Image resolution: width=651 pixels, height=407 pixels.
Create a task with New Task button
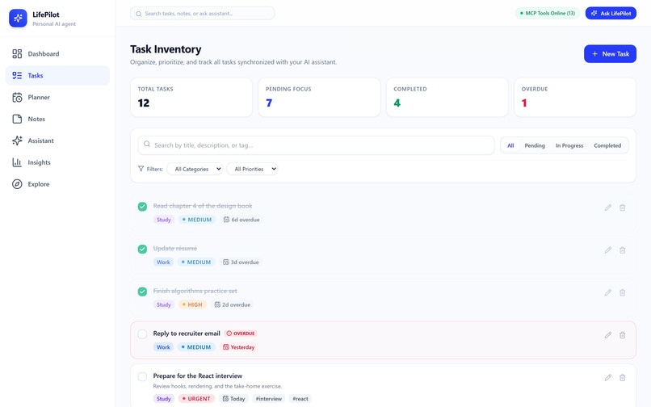pyautogui.click(x=610, y=53)
